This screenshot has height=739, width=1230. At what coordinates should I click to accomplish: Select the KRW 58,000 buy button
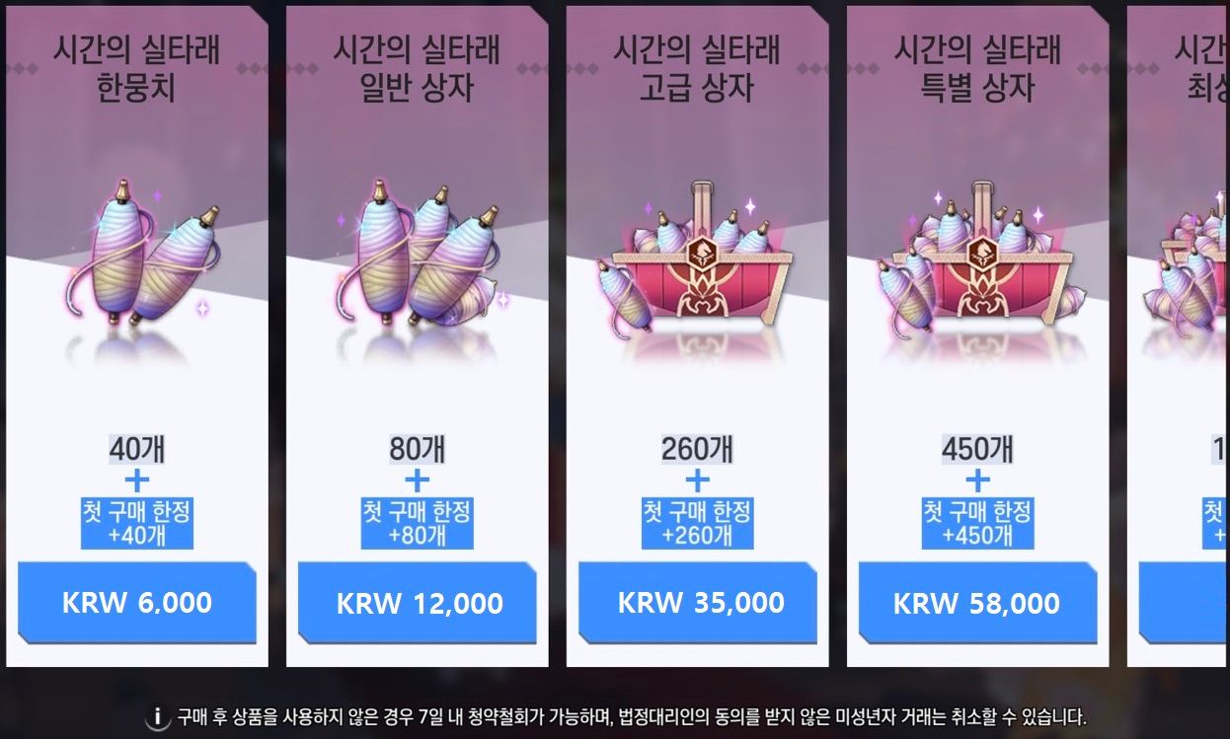coord(978,603)
